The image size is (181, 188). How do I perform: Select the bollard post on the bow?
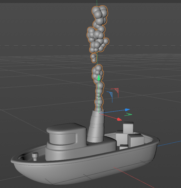coord(35,157)
